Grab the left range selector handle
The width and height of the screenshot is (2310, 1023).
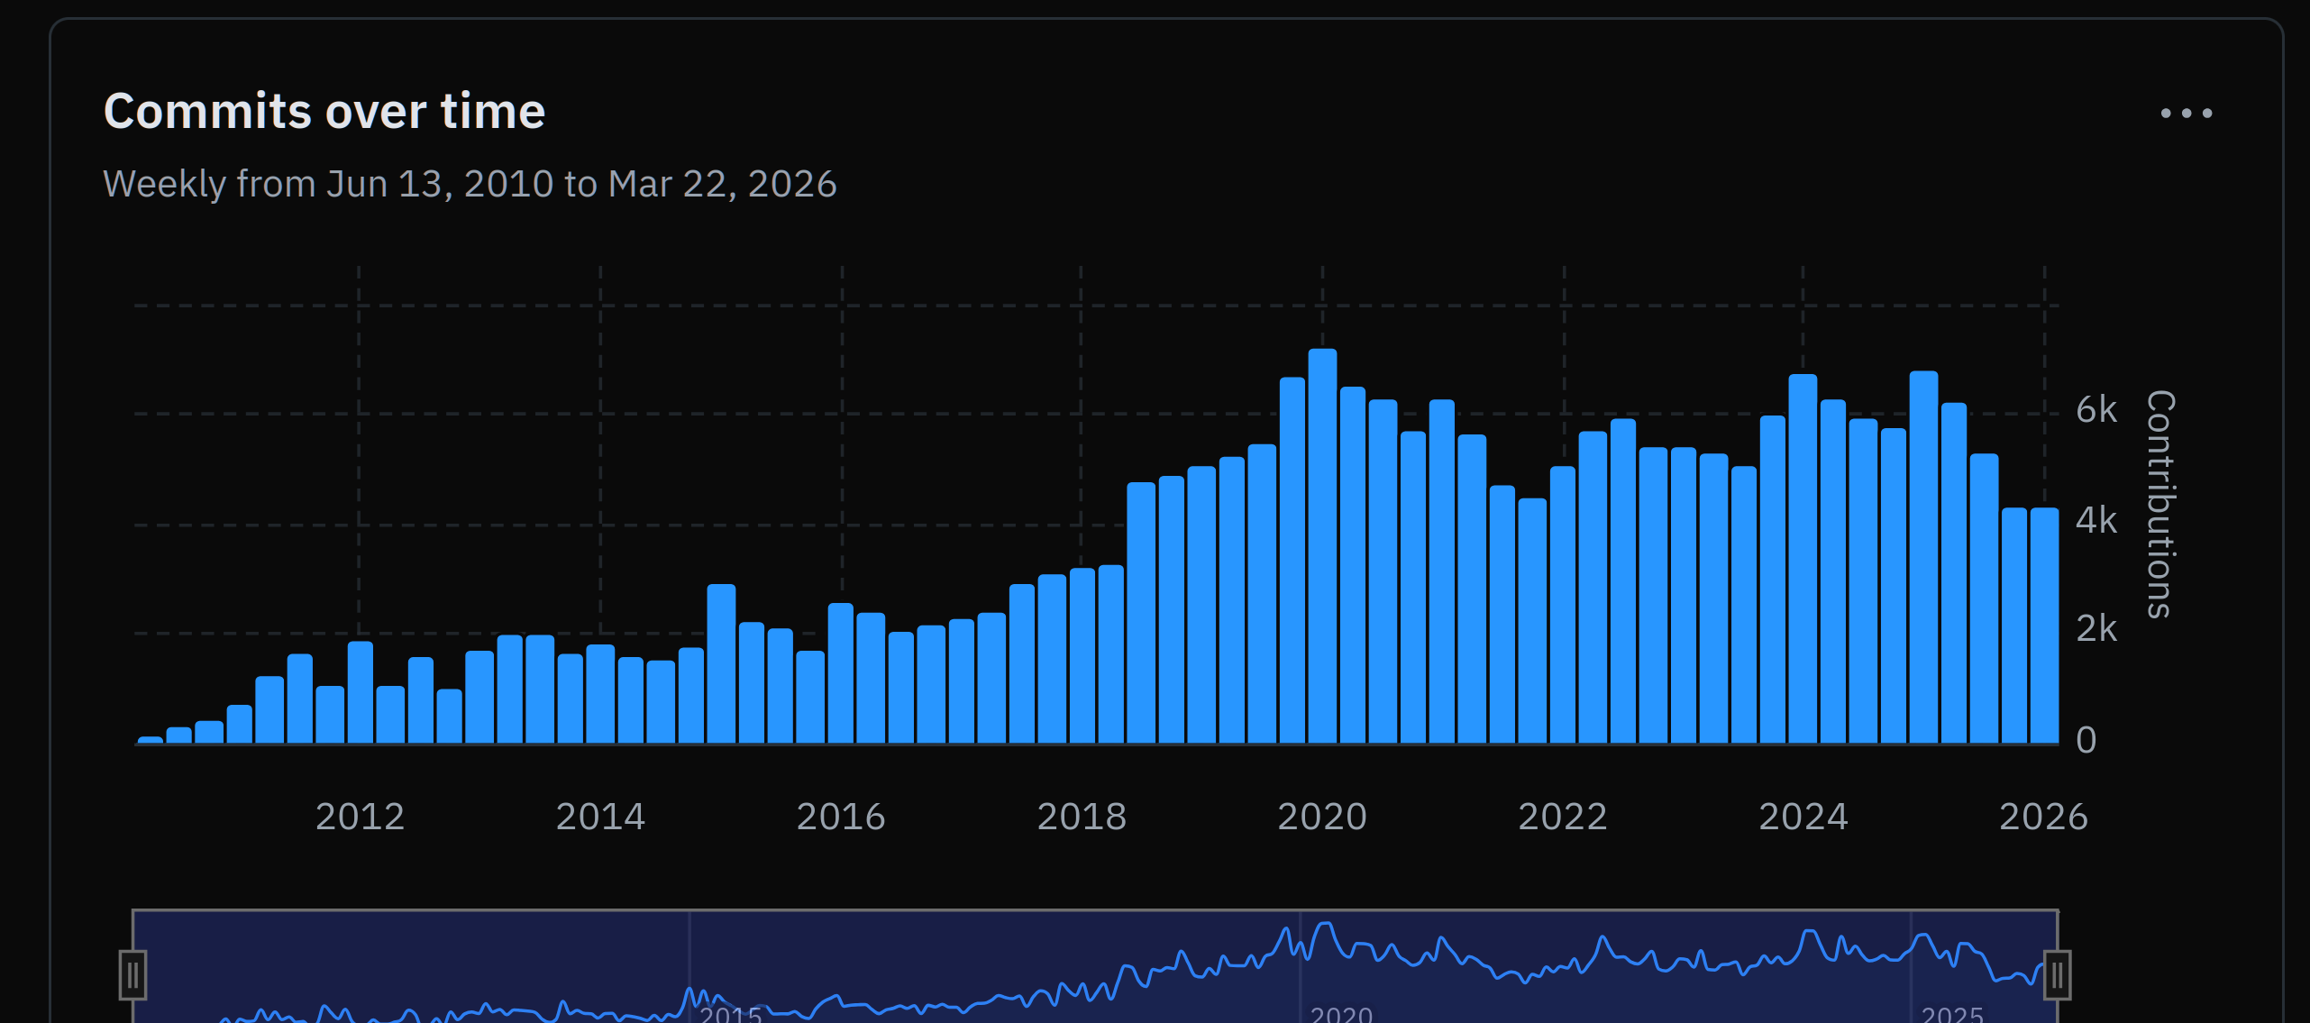tap(132, 975)
